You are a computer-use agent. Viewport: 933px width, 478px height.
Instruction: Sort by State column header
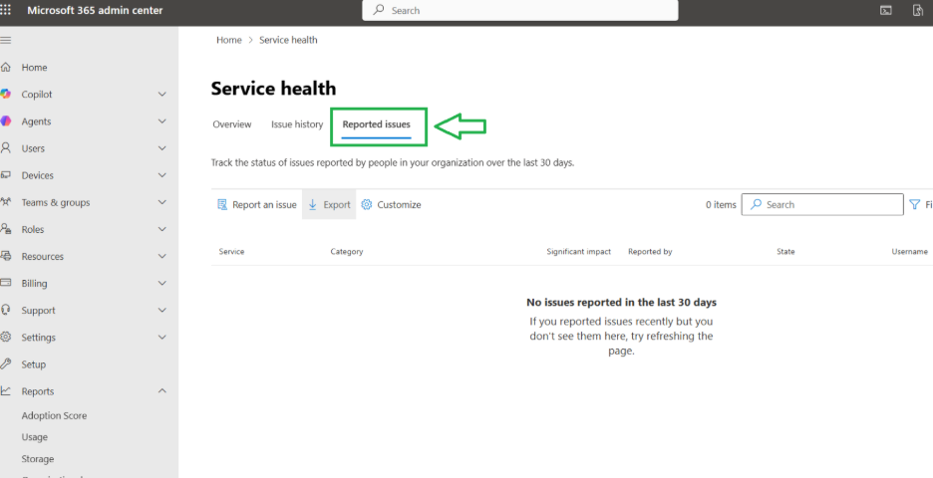pos(786,252)
